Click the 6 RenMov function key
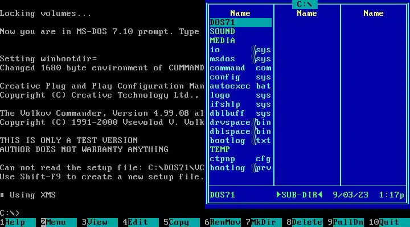Screen dimensions: 410x227 click(223, 222)
